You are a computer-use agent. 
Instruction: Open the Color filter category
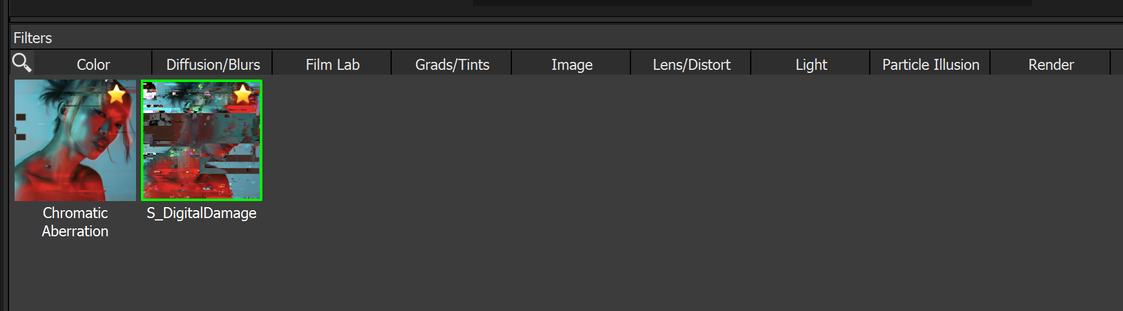click(93, 64)
